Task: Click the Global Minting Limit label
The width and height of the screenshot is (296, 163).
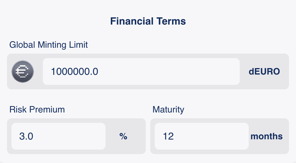Action: (49, 45)
